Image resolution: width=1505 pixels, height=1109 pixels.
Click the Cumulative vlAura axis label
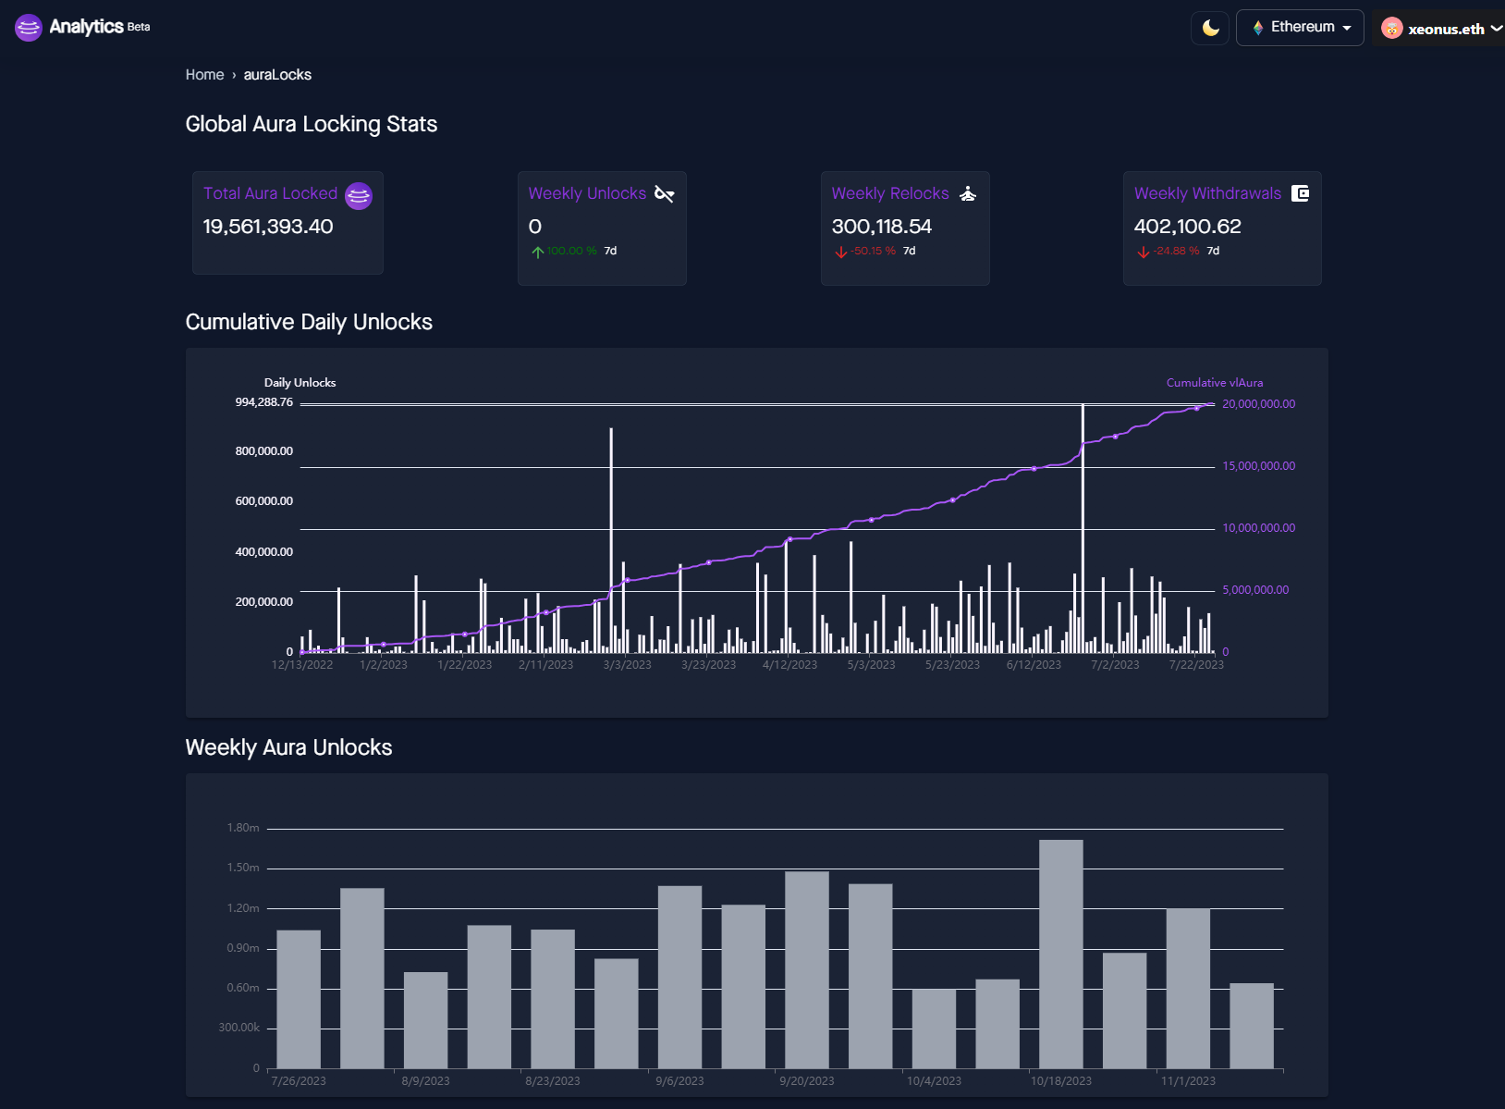[1215, 383]
